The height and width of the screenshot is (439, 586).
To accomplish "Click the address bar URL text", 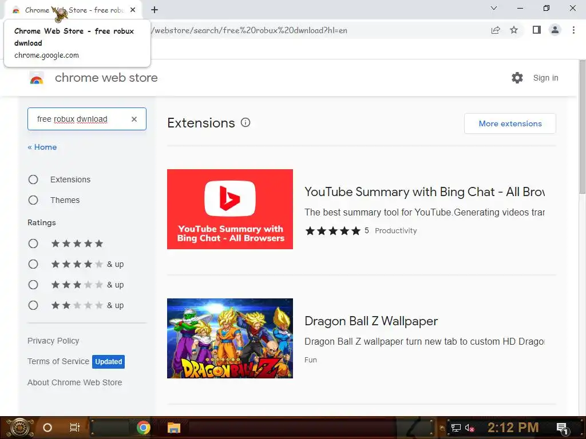I will (x=250, y=30).
